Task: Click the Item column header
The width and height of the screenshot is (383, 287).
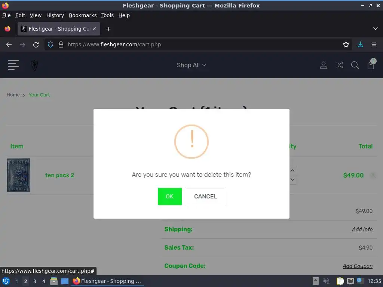Action: click(x=17, y=146)
